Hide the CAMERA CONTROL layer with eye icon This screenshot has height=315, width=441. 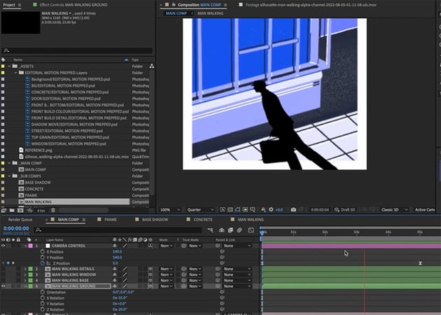[x=3, y=246]
